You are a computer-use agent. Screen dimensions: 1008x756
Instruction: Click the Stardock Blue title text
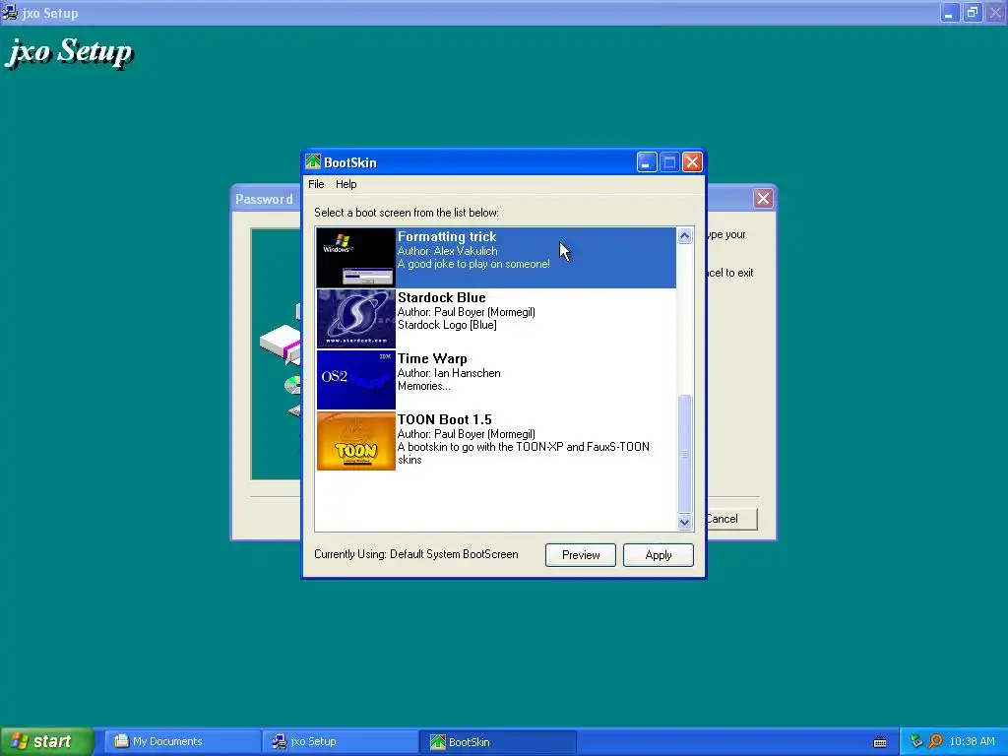(x=442, y=297)
